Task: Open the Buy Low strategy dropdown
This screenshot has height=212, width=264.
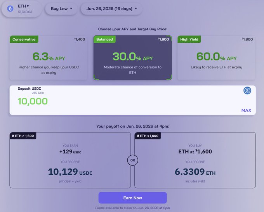Action: (x=61, y=9)
